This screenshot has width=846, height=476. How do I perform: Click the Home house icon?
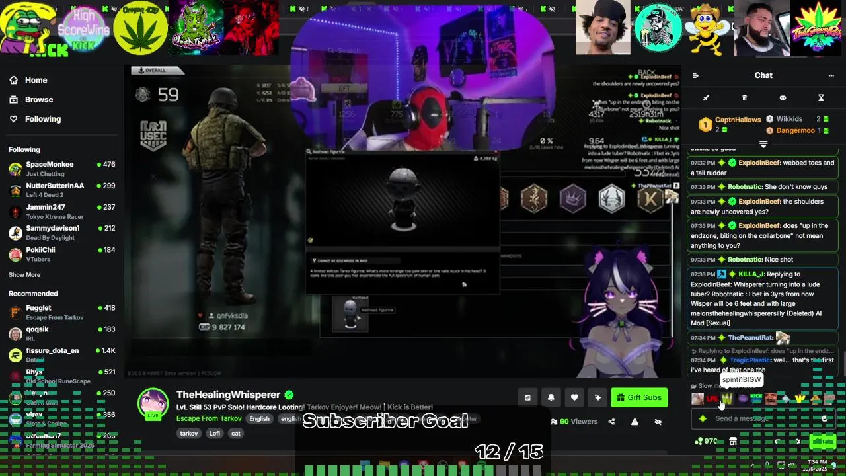13,80
